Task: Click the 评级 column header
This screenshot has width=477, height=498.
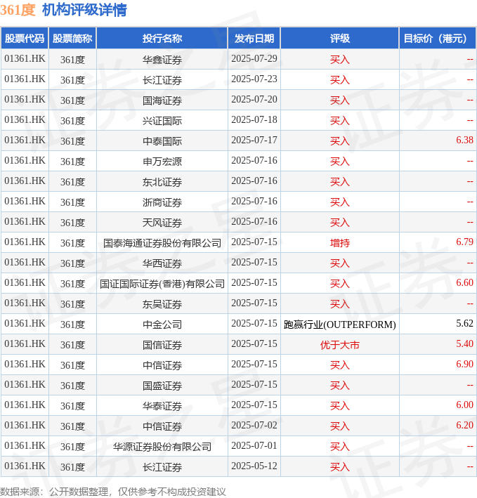Action: [339, 39]
